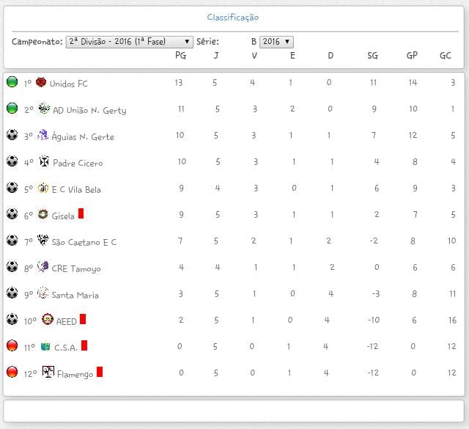Viewport: 469px width, 429px height.
Task: Click the Unidos FC team crest
Action: point(41,83)
